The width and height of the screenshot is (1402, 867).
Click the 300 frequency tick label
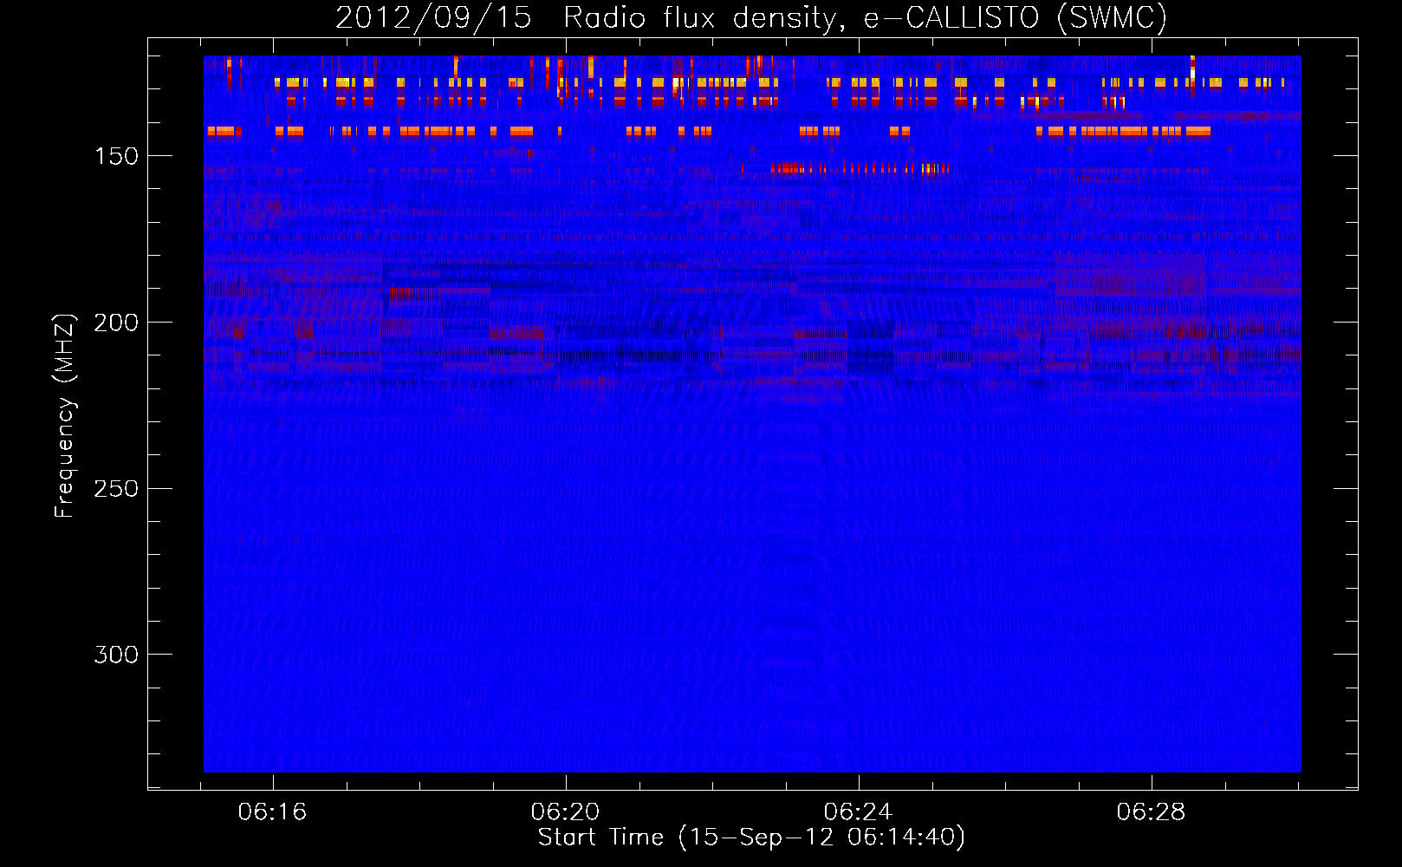pyautogui.click(x=116, y=655)
